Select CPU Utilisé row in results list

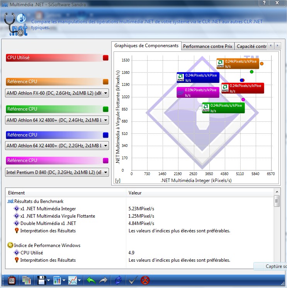click(x=28, y=253)
